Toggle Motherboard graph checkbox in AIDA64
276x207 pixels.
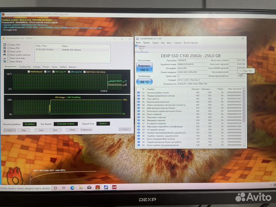pyautogui.click(x=29, y=72)
